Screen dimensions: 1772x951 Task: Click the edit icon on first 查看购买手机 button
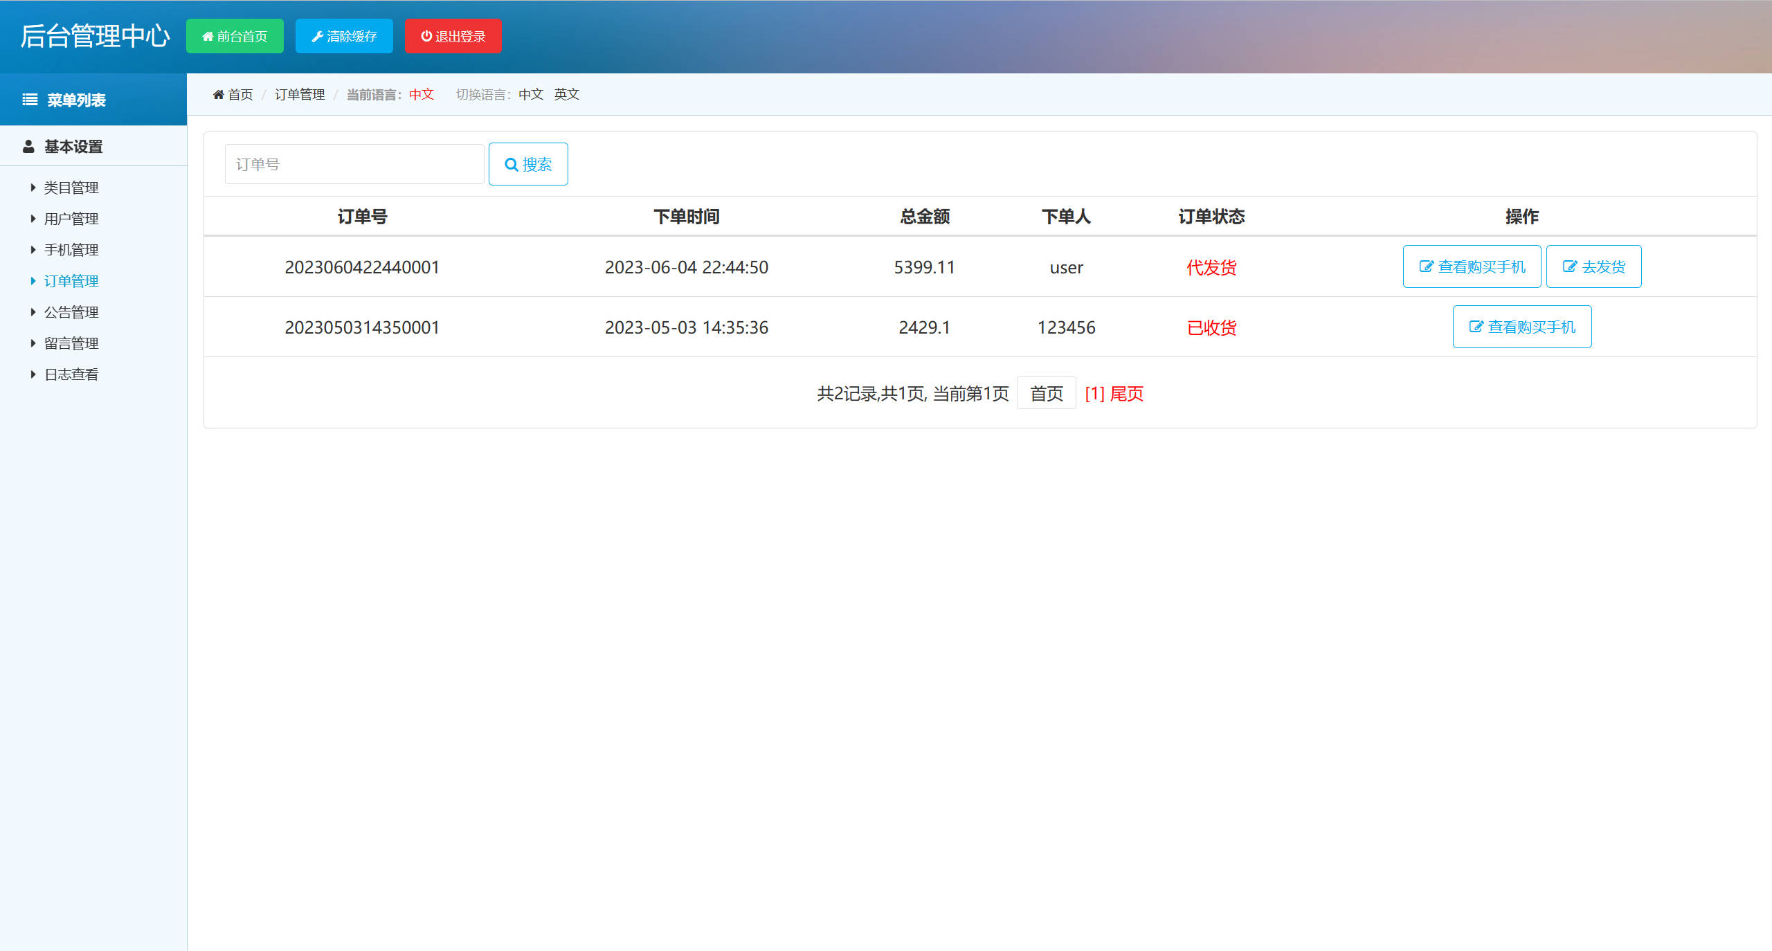(x=1425, y=266)
